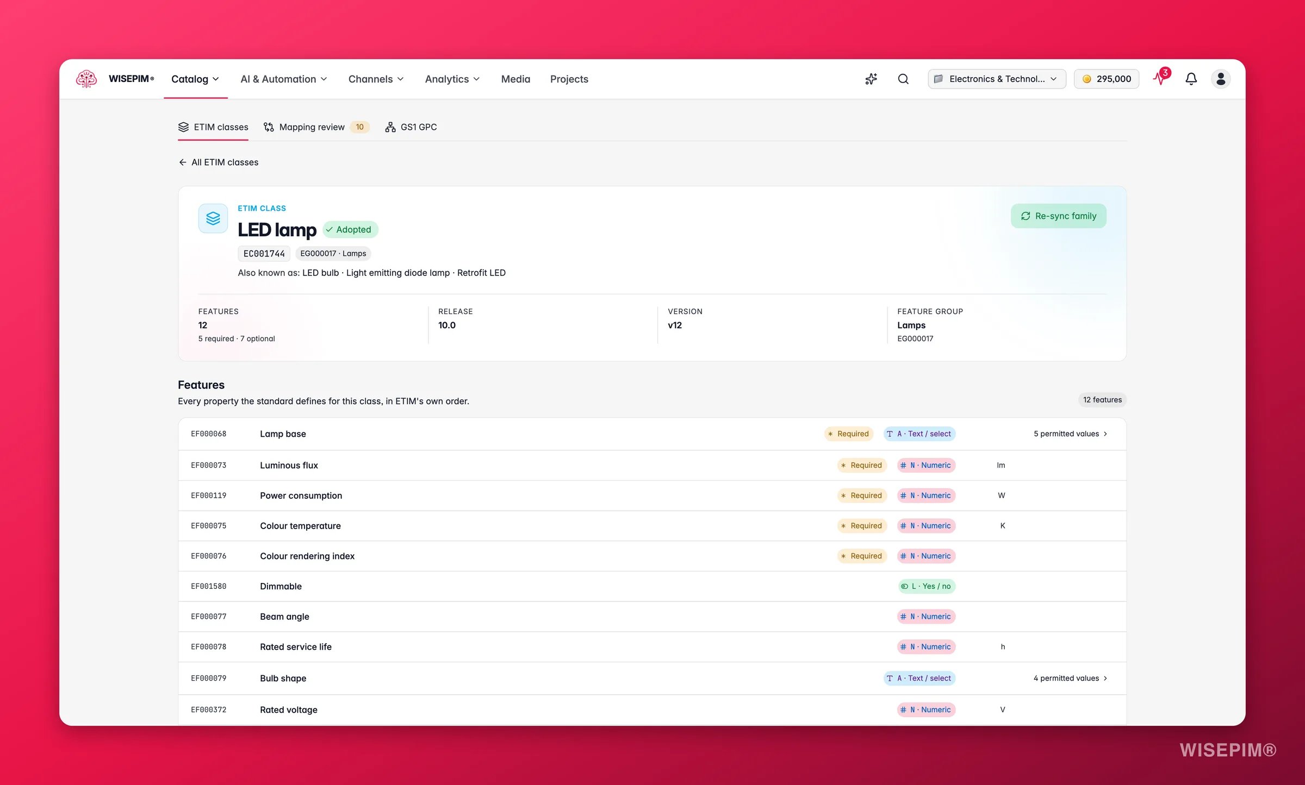
Task: Click the Text / select badge on Bulb shape
Action: 919,678
